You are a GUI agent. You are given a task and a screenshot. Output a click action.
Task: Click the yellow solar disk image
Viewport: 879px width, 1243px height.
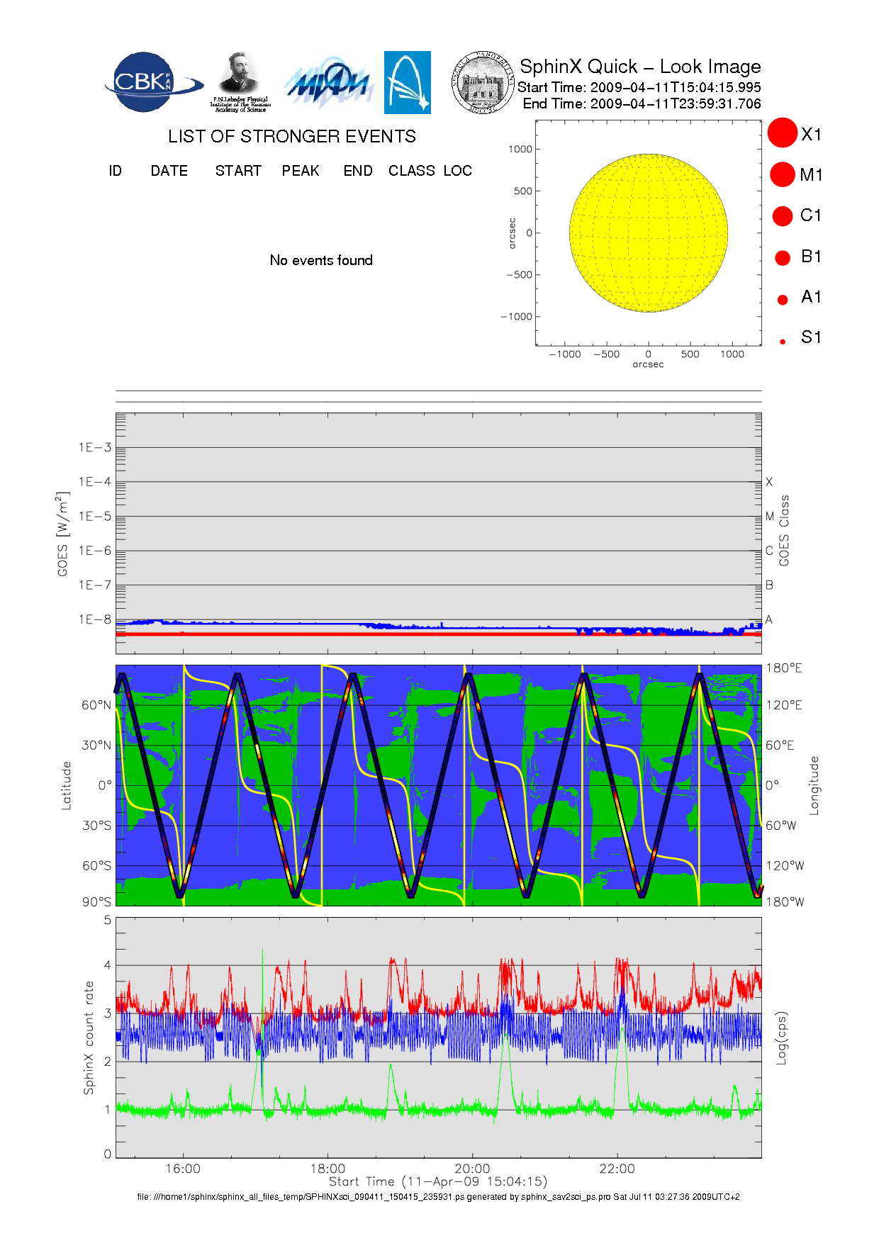pyautogui.click(x=649, y=233)
